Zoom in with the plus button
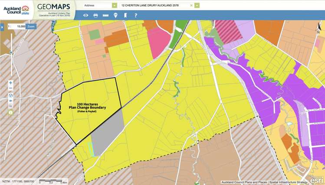Screen dimensions: 325x185 coord(11,83)
